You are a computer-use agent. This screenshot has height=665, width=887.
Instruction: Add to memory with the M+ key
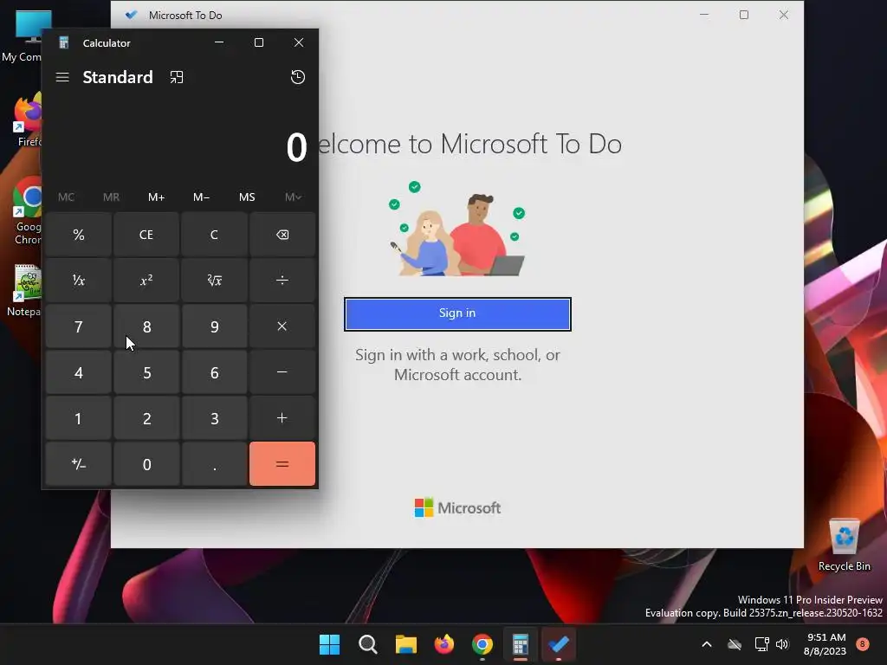[156, 197]
